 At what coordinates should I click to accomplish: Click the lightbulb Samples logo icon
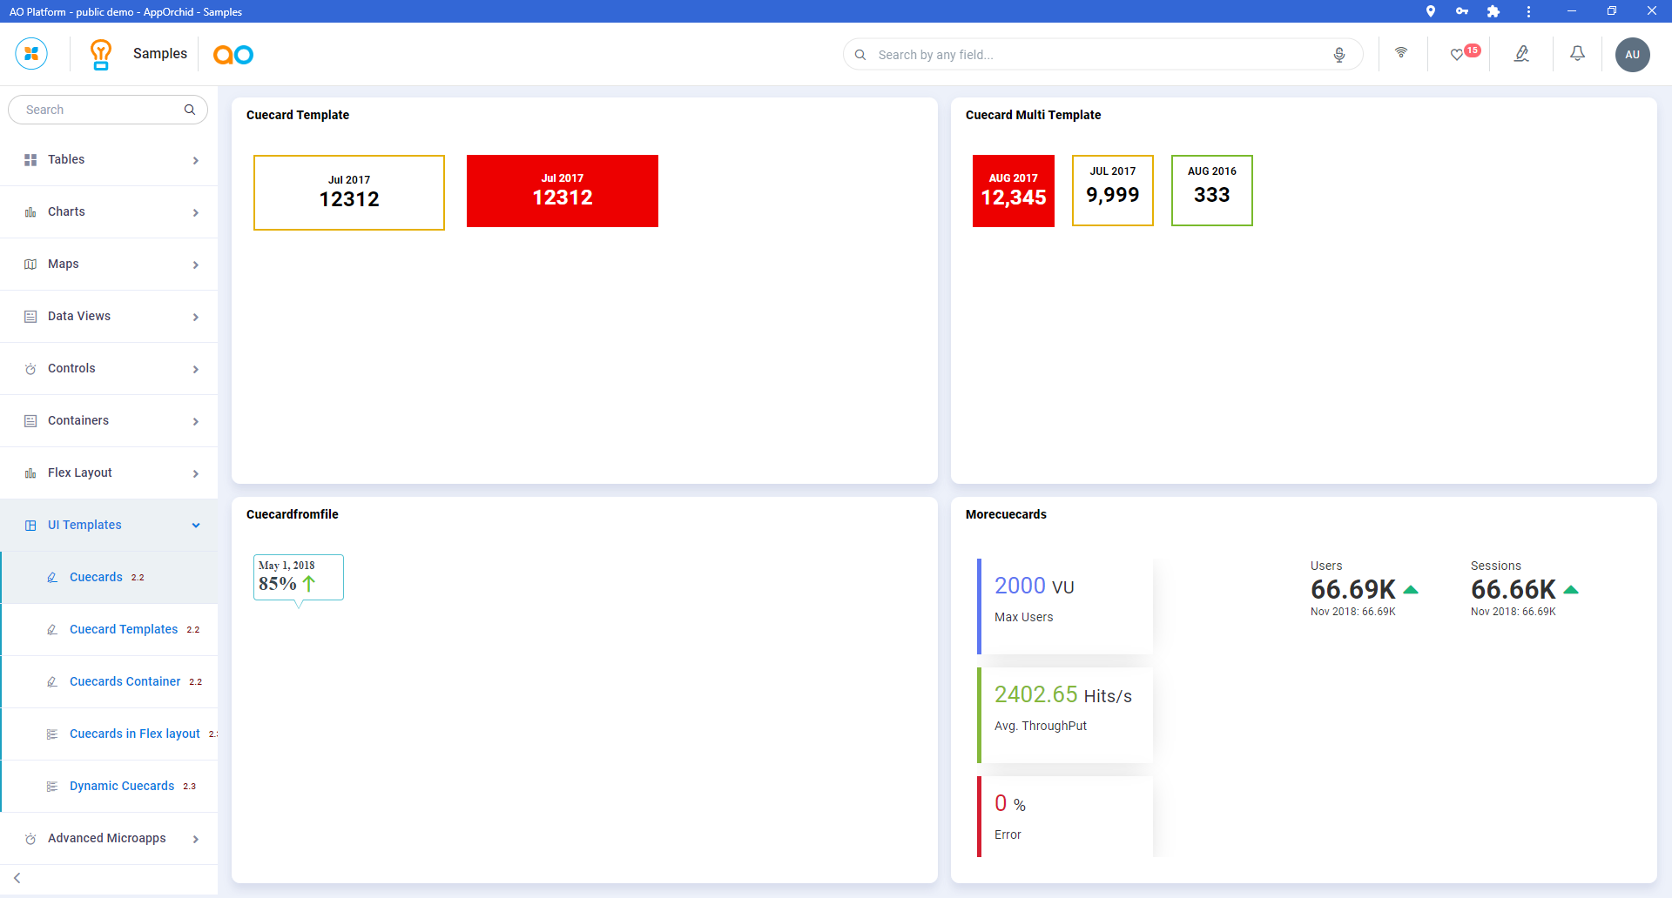tap(101, 54)
